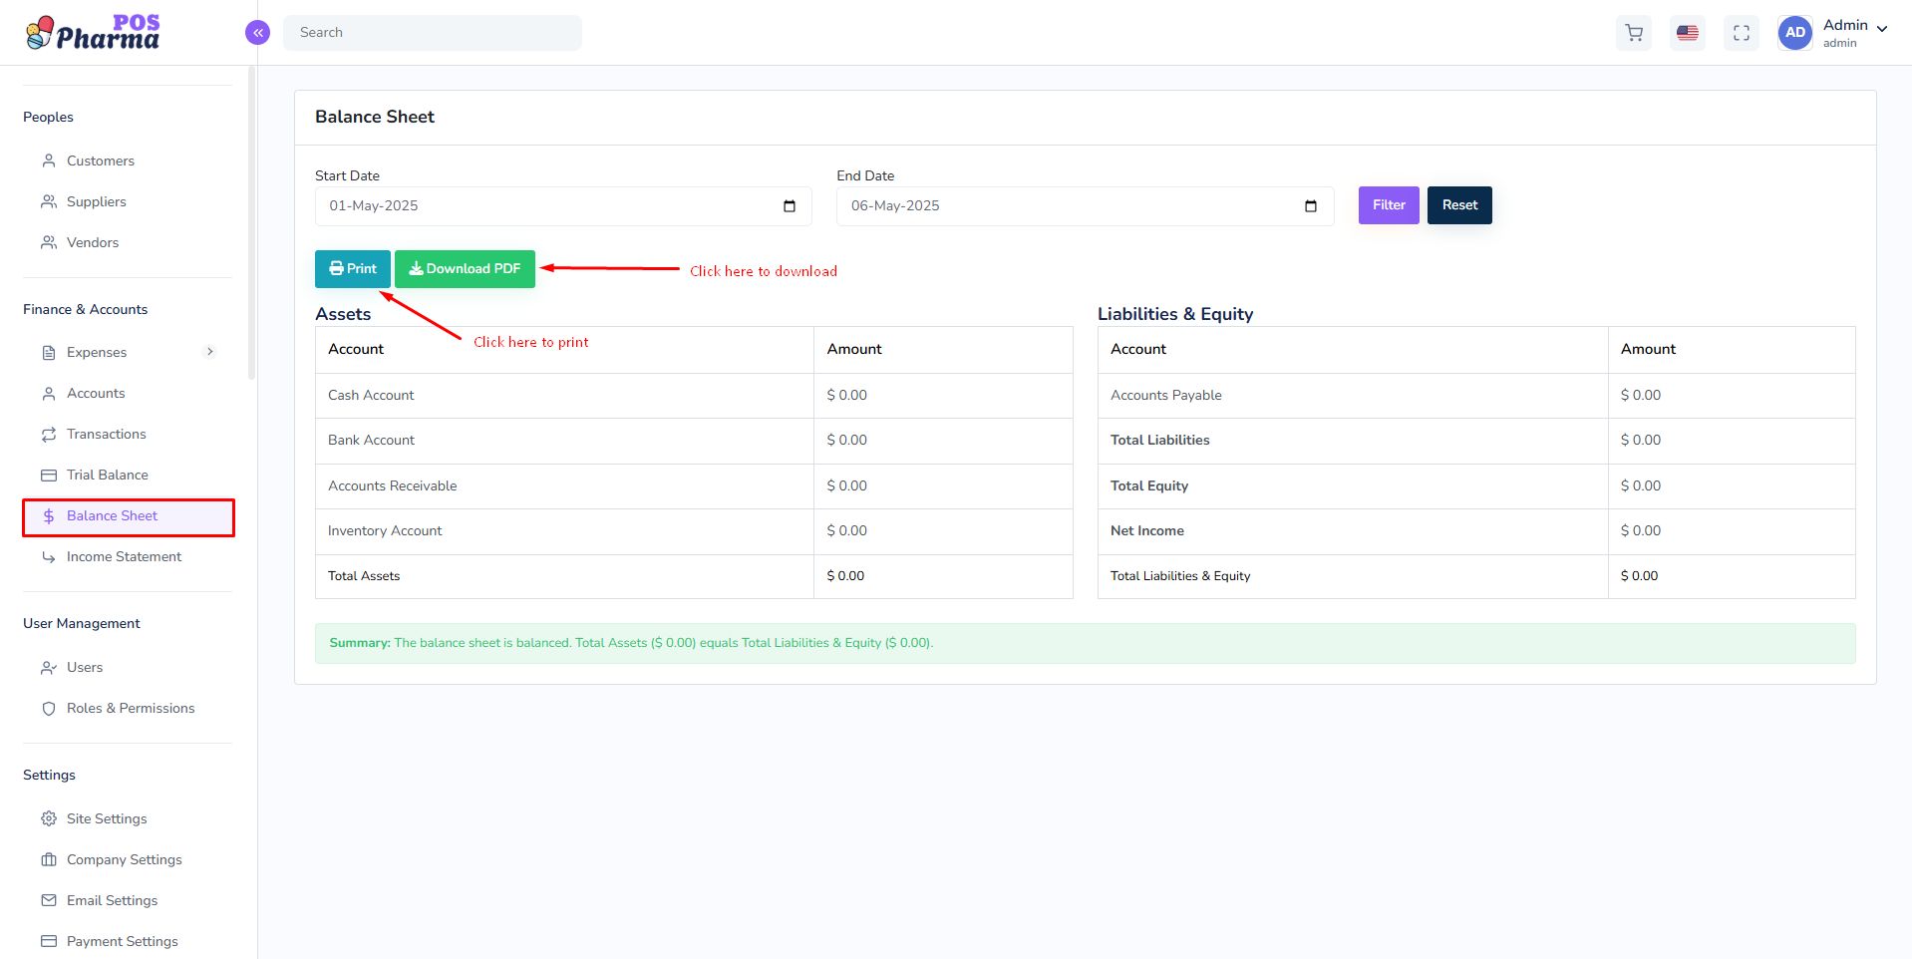Viewport: 1912px width, 959px height.
Task: Toggle fullscreen mode icon
Action: (x=1742, y=33)
